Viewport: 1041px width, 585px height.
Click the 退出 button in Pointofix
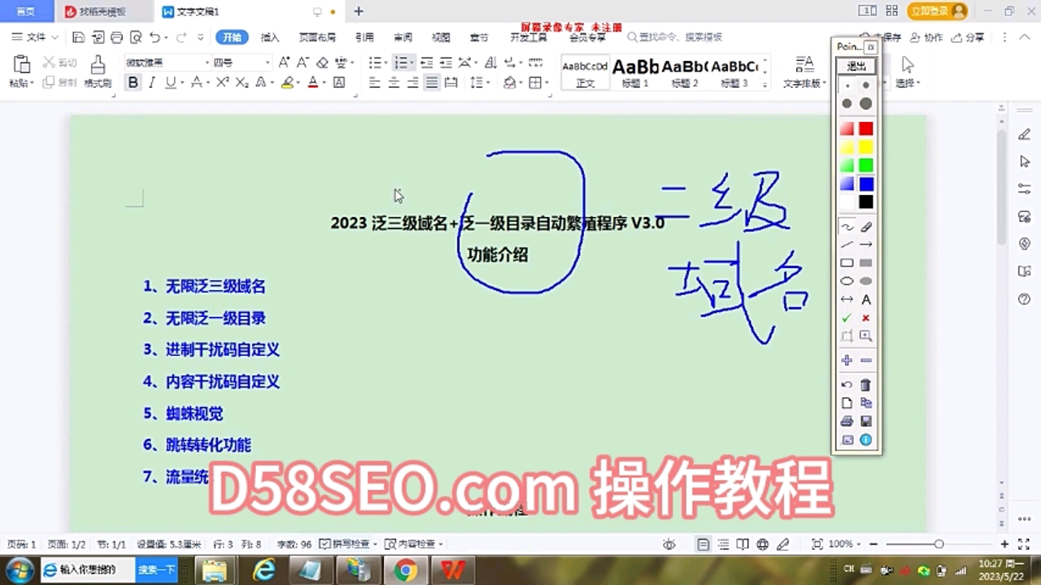856,66
